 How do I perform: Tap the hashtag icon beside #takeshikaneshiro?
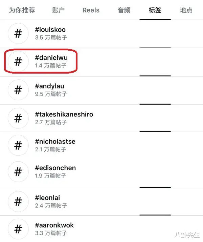pos(18,118)
